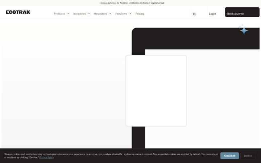Click the ECOTRAK logo
The image size is (261, 163).
click(x=18, y=12)
